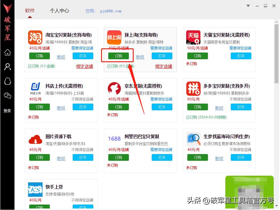Click 订购 for 拼上淘
Screen dimensions: 280x210
(x=118, y=56)
